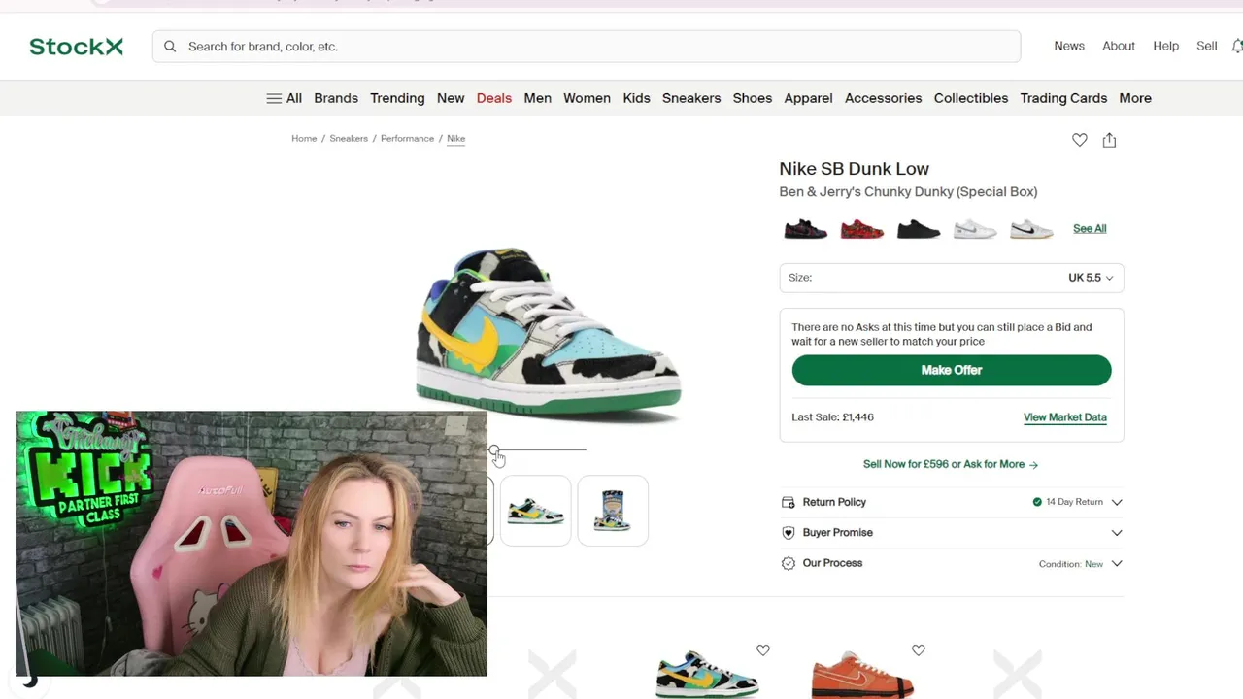Select New in navigation bar
Screen dimensions: 1243x699
(451, 98)
